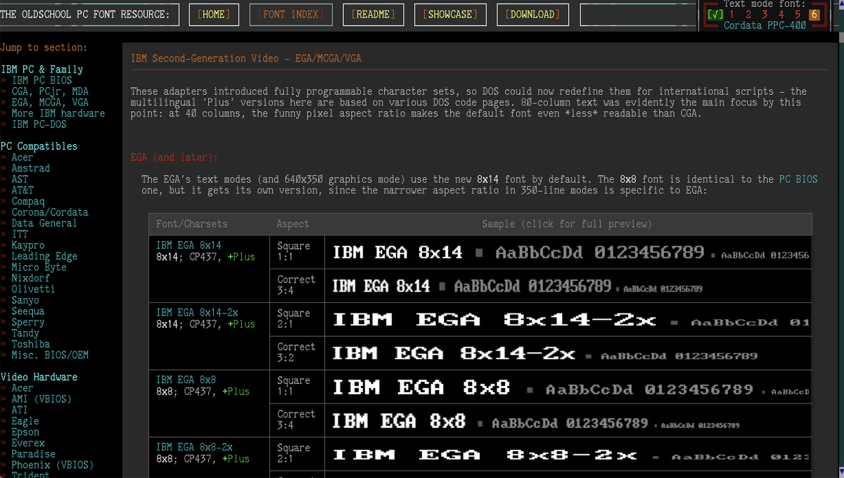Open the IBM EGA 8x8-2x font link
Image resolution: width=844 pixels, height=478 pixels.
tap(194, 447)
